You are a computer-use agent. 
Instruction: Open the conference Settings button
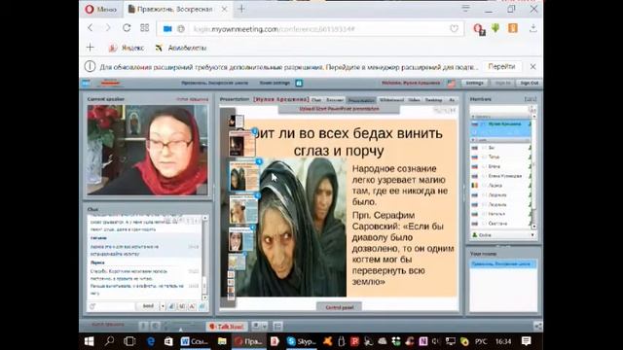coord(474,83)
